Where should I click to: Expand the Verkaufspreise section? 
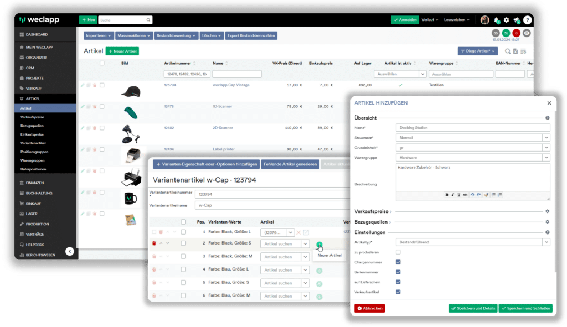pos(373,211)
